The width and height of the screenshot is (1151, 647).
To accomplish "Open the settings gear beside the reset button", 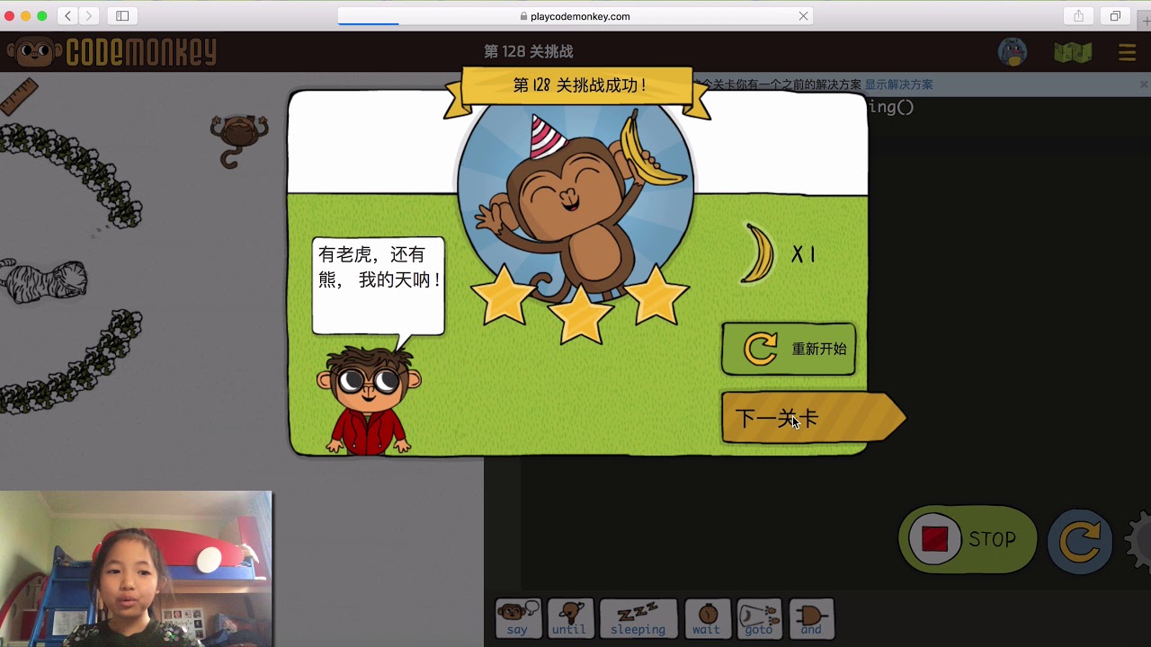I will click(x=1138, y=541).
